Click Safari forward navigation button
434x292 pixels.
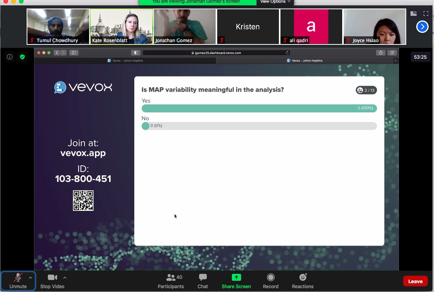pyautogui.click(x=63, y=53)
